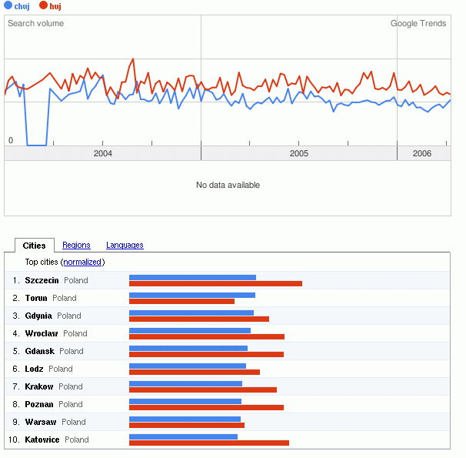The width and height of the screenshot is (466, 458).
Task: Click the 2005 timeline label
Action: [x=299, y=154]
